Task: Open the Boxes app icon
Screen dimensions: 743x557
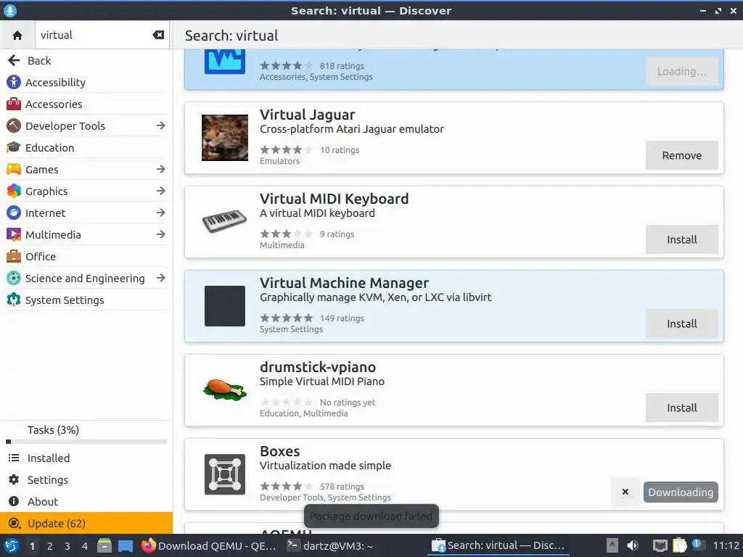Action: pos(225,474)
